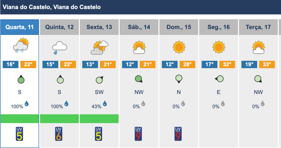Viewport: 281px width, 148px height.
Task: Open the Dom., 15 forecast tab
Action: [179, 27]
